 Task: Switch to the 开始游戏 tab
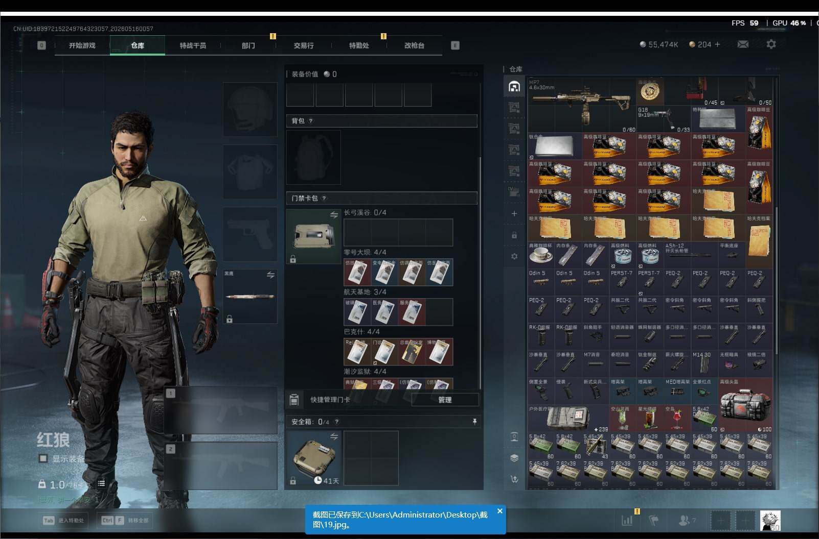tap(82, 45)
